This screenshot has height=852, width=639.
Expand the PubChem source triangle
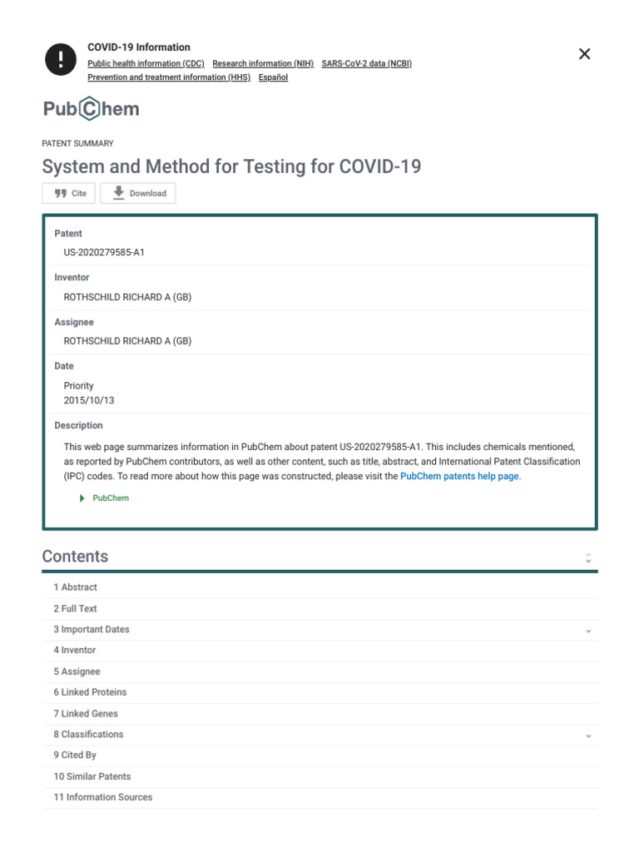82,498
